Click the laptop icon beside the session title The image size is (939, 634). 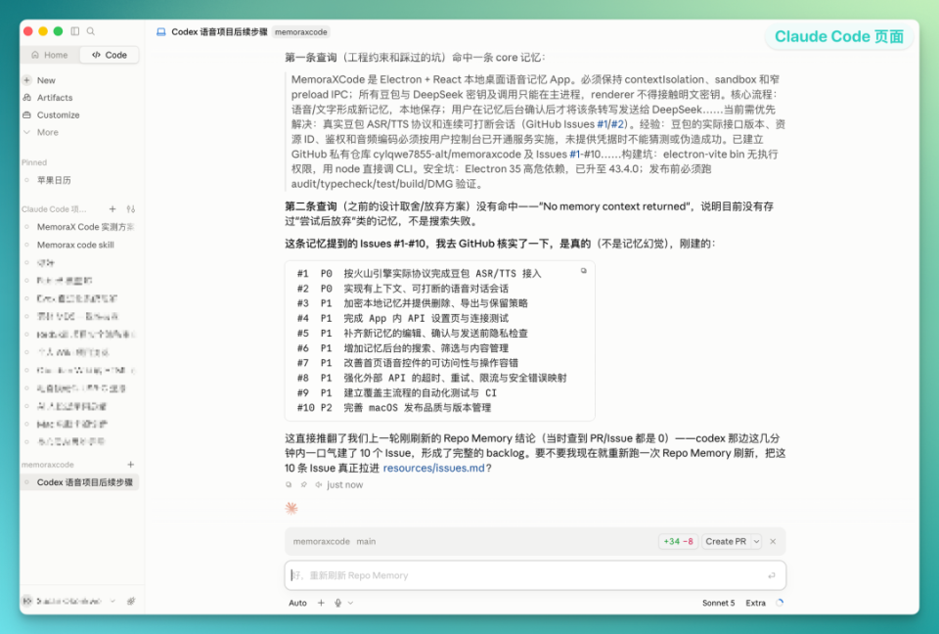click(161, 31)
